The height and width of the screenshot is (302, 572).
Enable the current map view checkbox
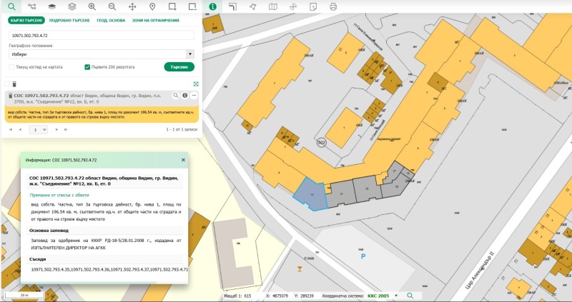point(11,67)
